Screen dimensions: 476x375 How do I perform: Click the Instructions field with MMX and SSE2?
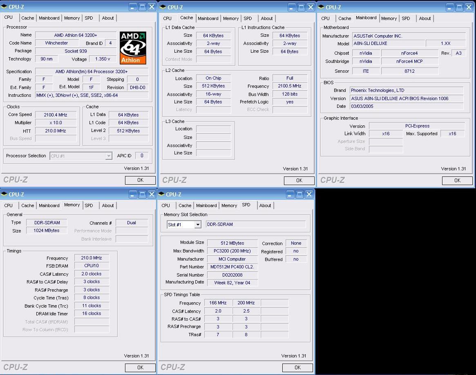pos(92,95)
